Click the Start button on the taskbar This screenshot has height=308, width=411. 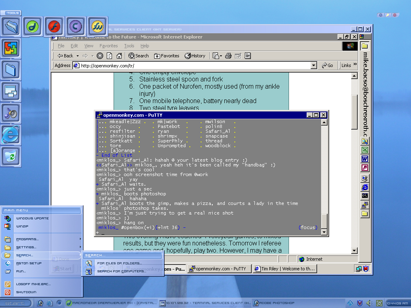click(x=15, y=303)
